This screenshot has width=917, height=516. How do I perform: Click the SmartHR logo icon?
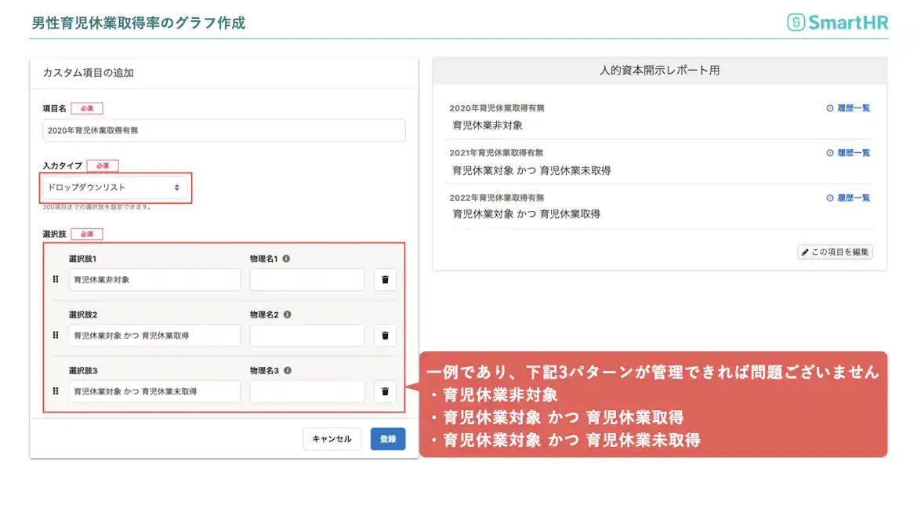pos(795,23)
